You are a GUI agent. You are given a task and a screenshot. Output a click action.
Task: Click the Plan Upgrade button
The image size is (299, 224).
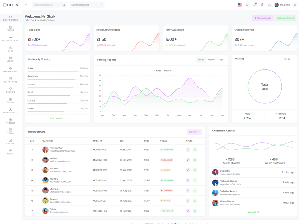click(263, 18)
